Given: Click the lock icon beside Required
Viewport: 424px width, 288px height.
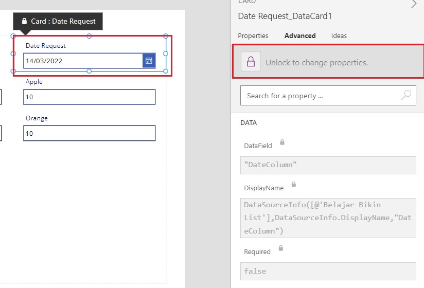Looking at the screenshot, I should (x=280, y=248).
